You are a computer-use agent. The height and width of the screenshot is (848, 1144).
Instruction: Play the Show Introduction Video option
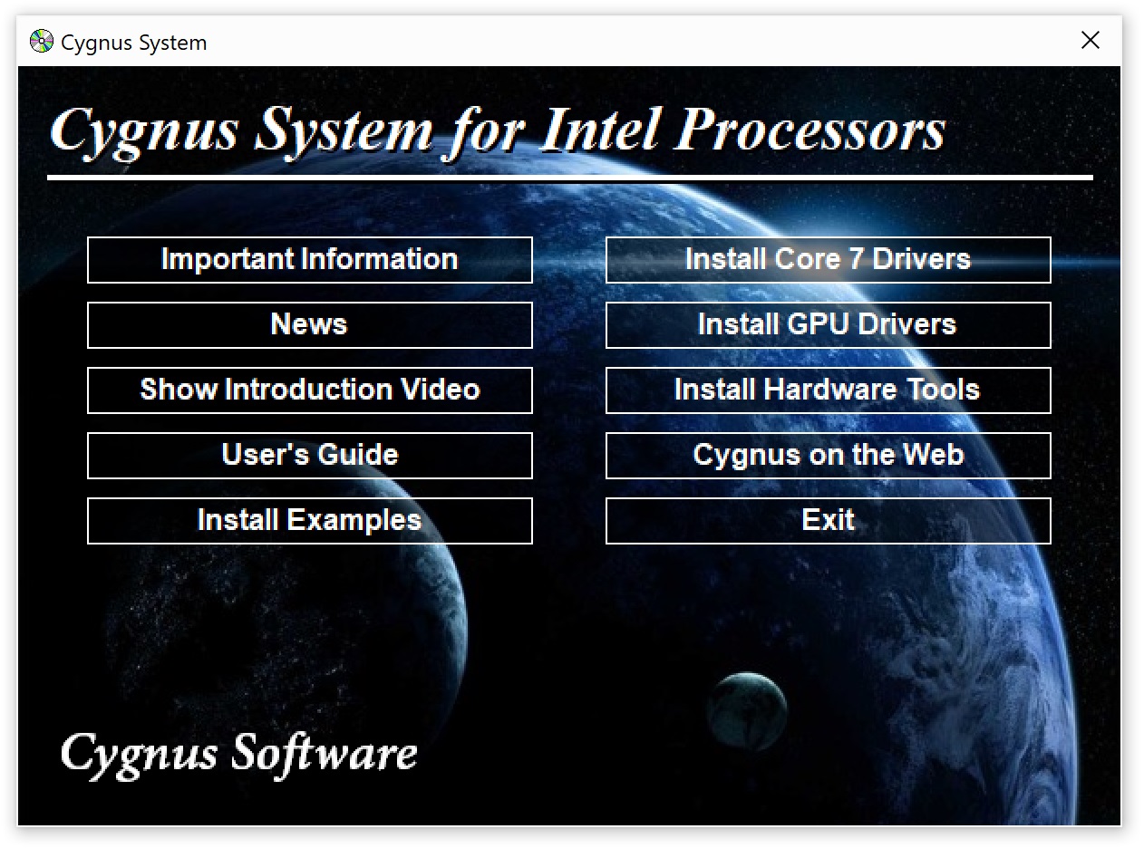tap(310, 390)
